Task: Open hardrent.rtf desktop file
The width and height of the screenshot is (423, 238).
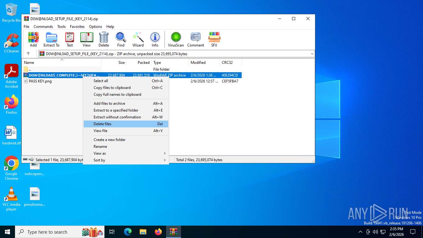Action: [x=12, y=135]
